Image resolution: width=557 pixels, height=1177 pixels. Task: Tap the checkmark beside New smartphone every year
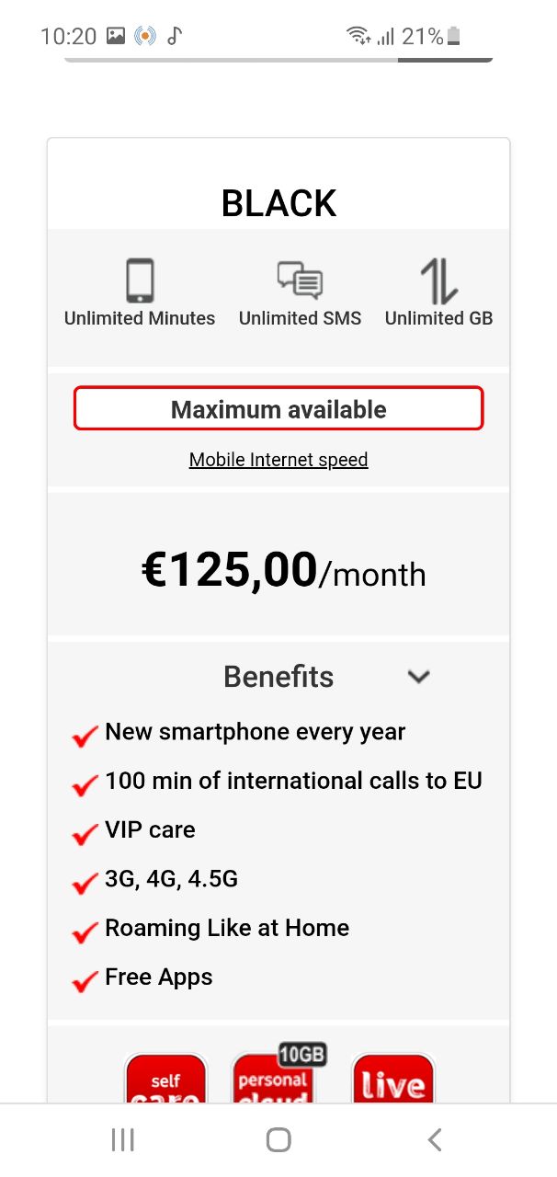(85, 736)
